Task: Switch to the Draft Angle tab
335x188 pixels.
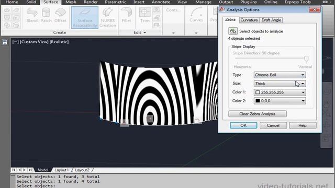Action: click(x=271, y=20)
